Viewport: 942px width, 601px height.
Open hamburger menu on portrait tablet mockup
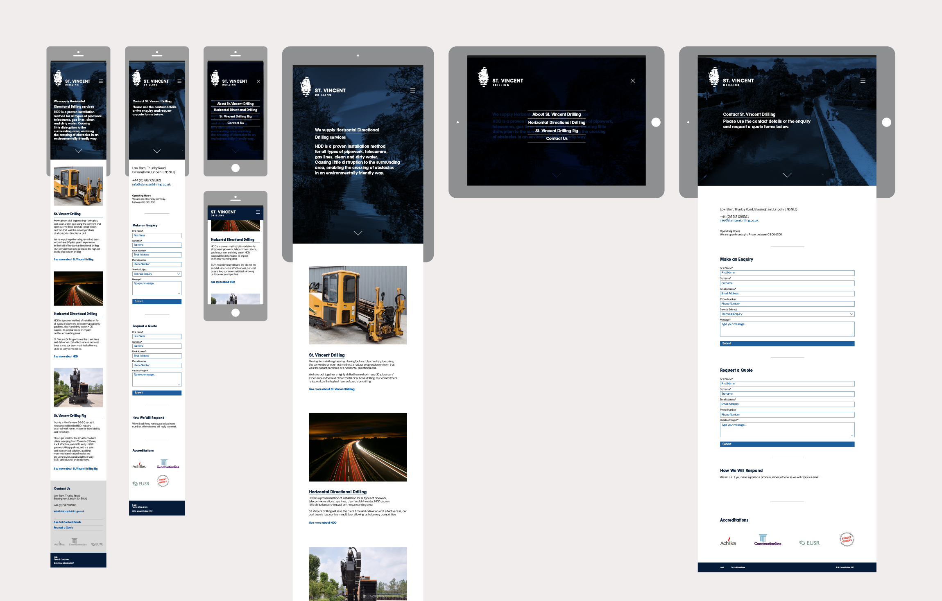413,90
